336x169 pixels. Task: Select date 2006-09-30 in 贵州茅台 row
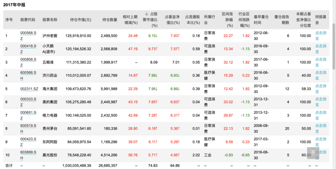pyautogui.click(x=261, y=128)
